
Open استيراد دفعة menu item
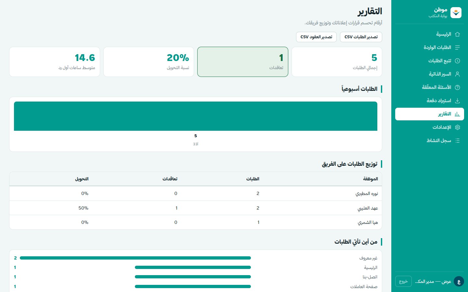pos(430,101)
